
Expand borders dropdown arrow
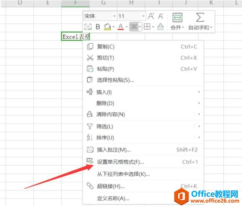pos(153,27)
